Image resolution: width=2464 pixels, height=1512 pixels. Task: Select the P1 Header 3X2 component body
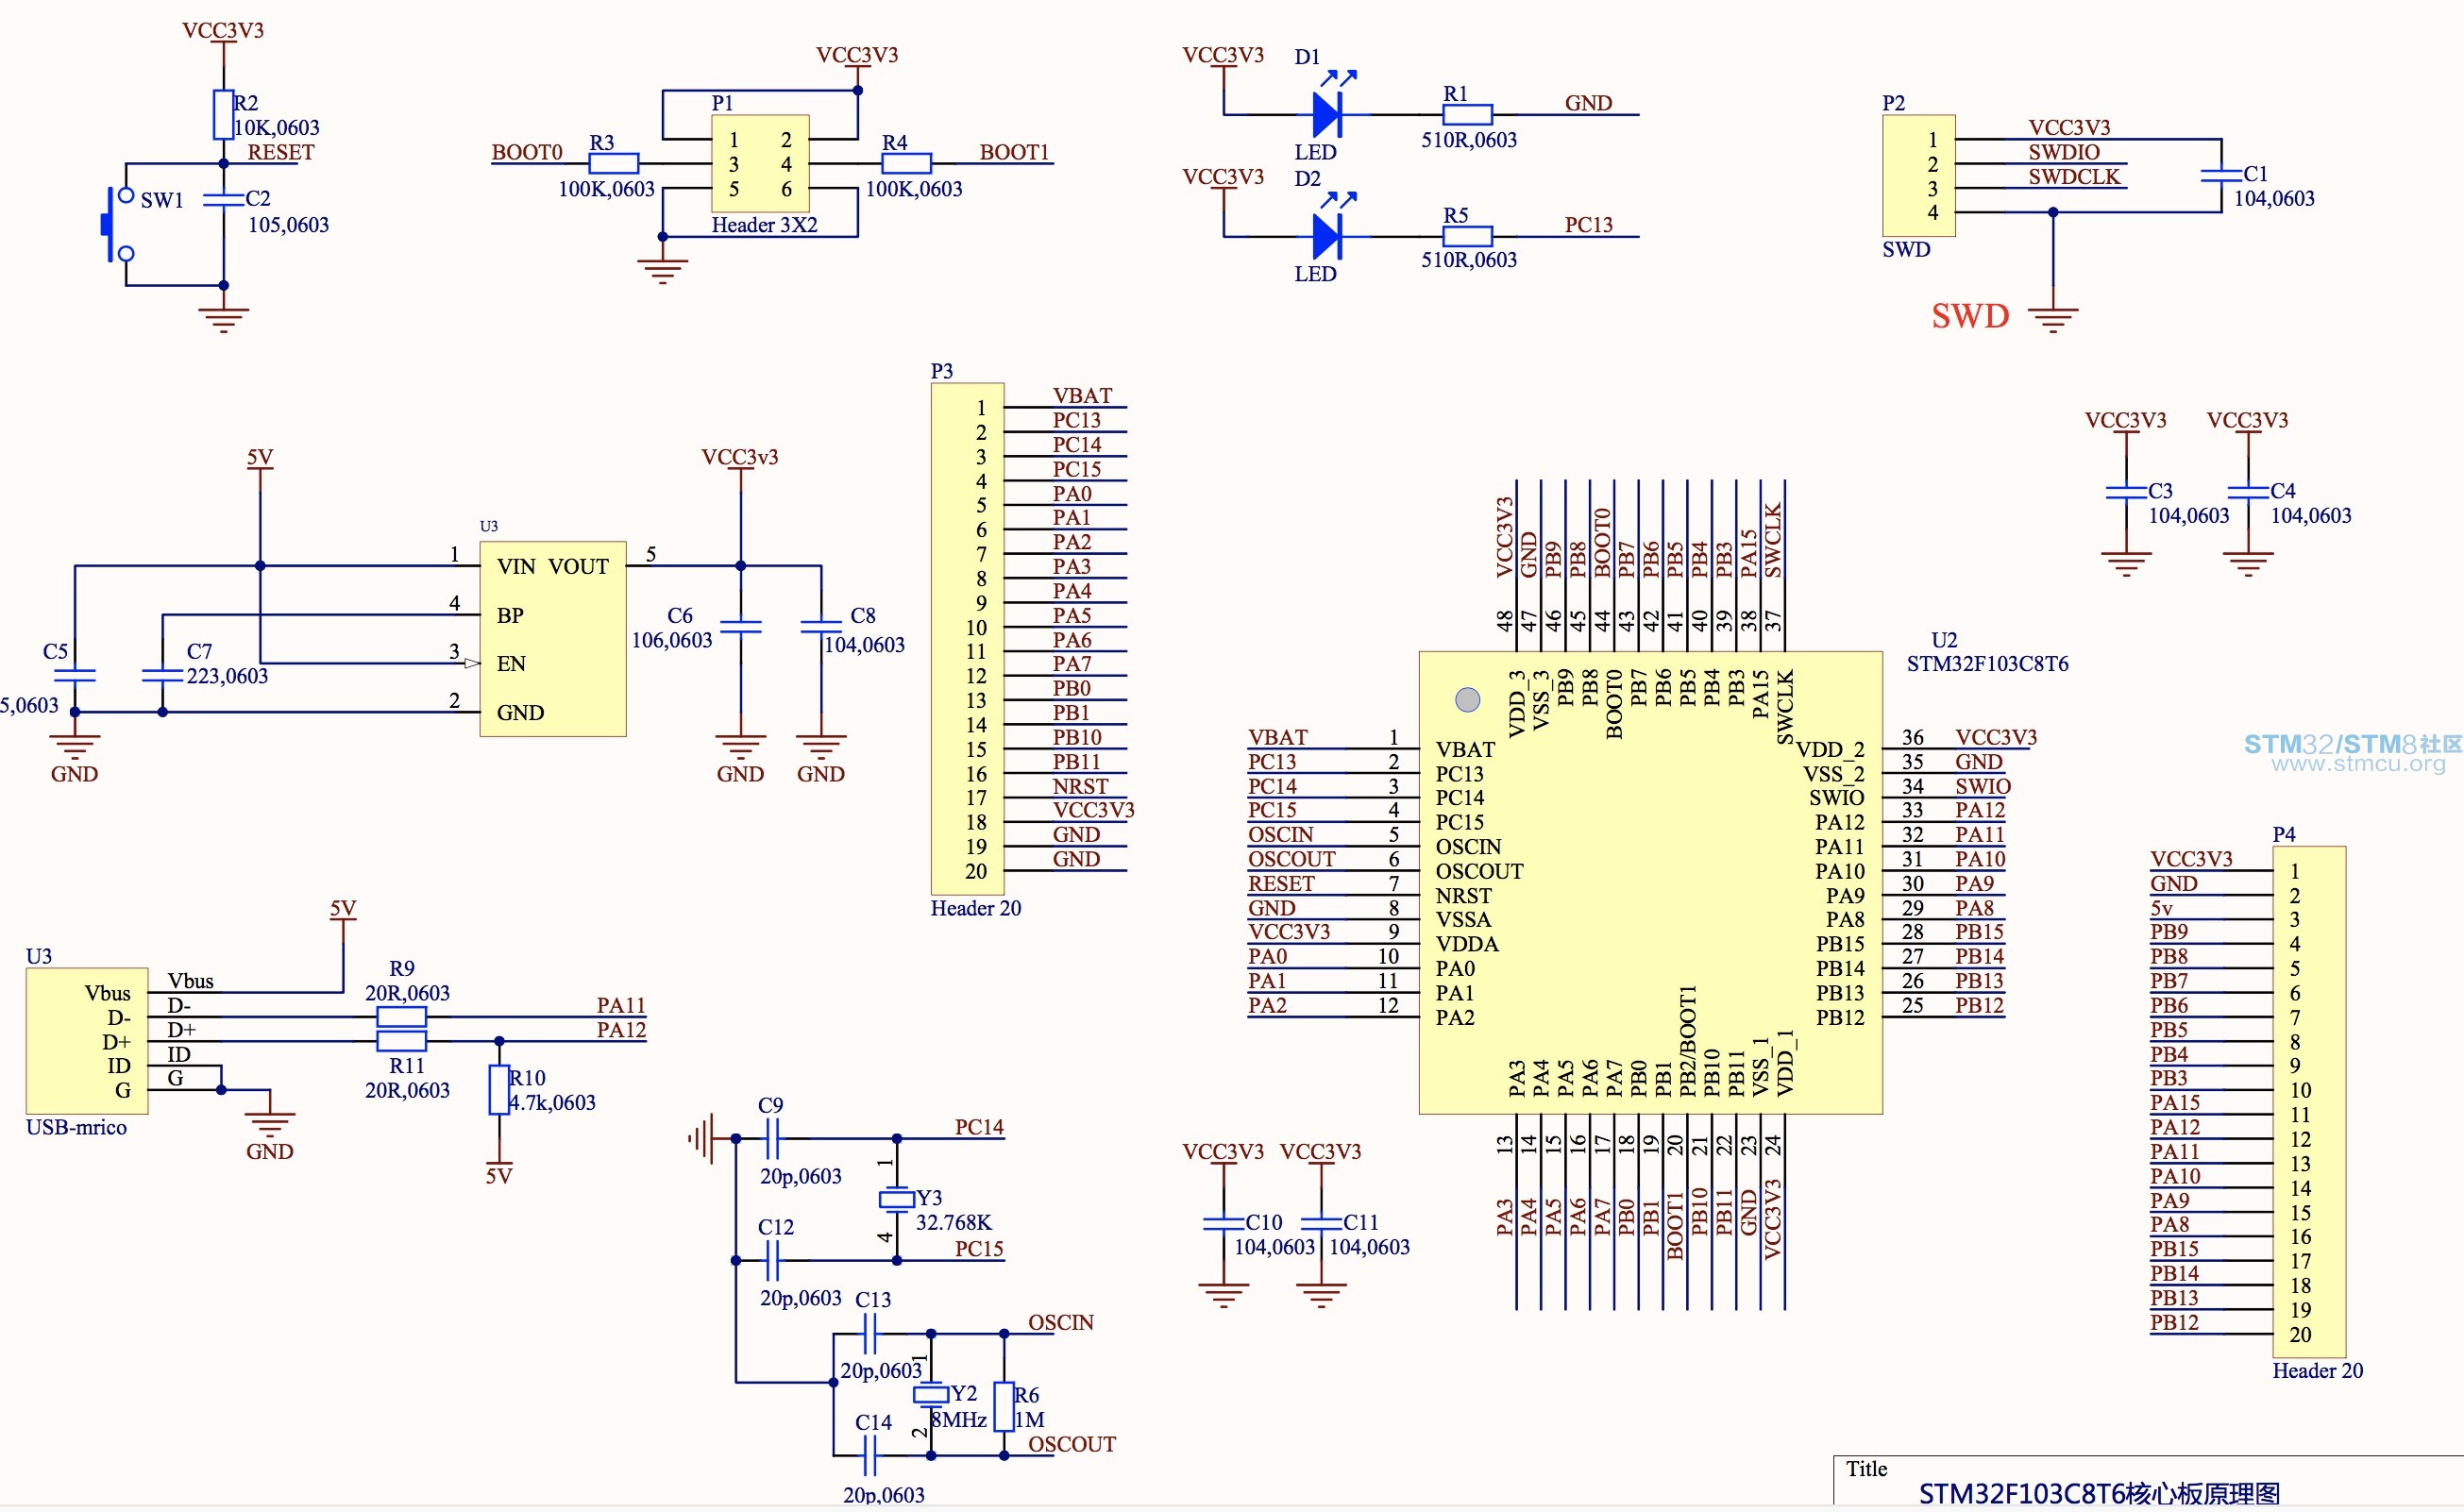coord(760,163)
